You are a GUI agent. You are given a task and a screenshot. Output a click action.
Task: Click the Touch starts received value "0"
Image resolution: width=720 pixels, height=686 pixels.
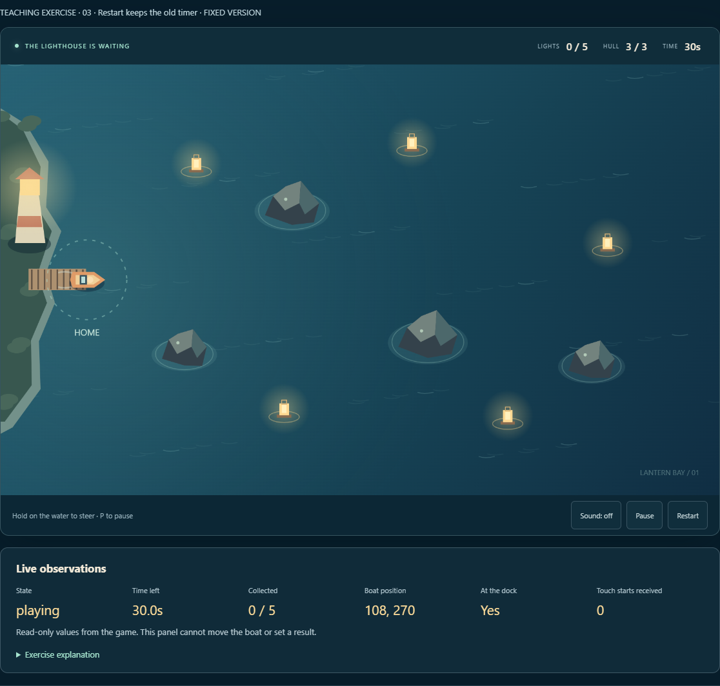(600, 611)
